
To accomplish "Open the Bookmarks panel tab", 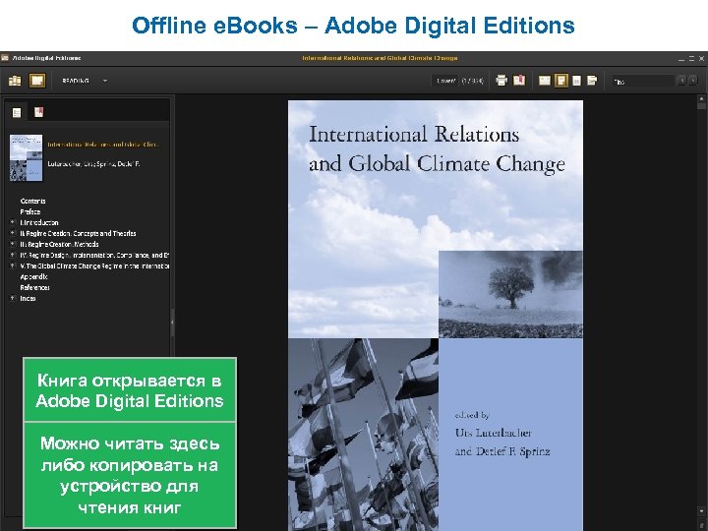I will point(38,112).
